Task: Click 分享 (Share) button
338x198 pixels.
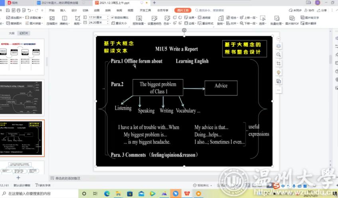Action: 322,10
